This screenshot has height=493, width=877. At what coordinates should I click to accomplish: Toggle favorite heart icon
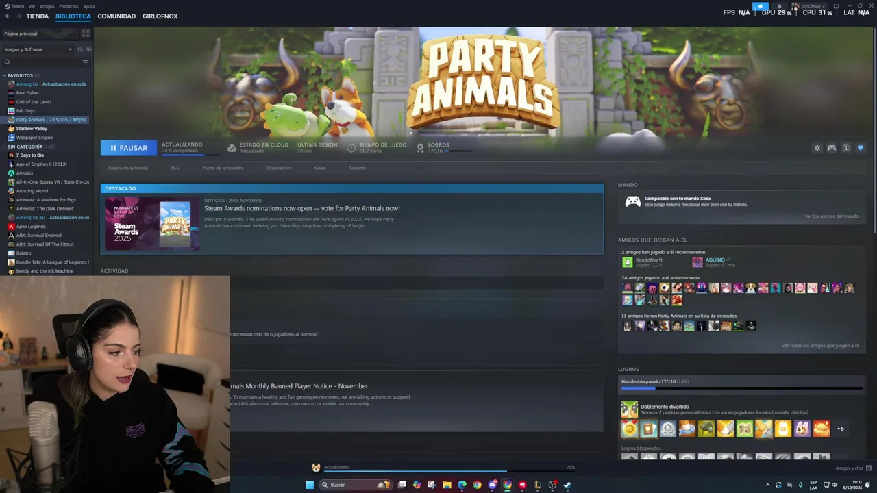861,148
